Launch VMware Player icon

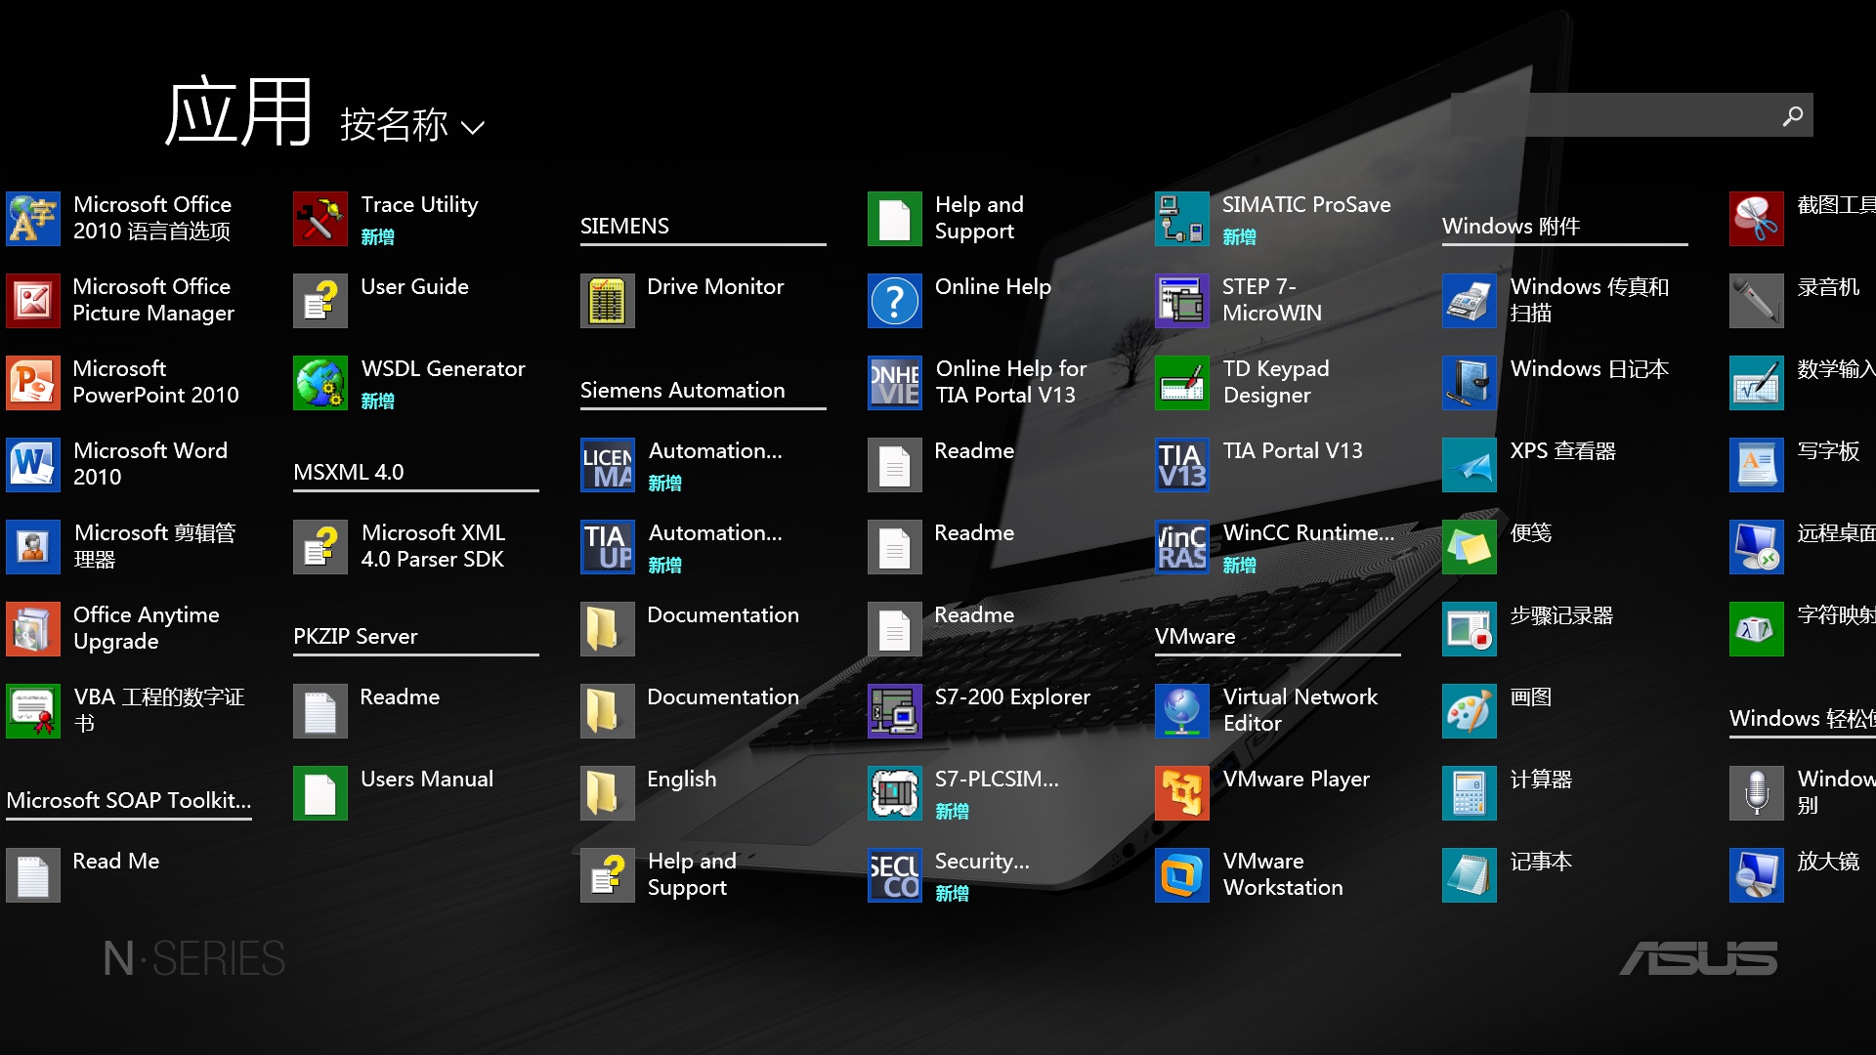[x=1181, y=793]
